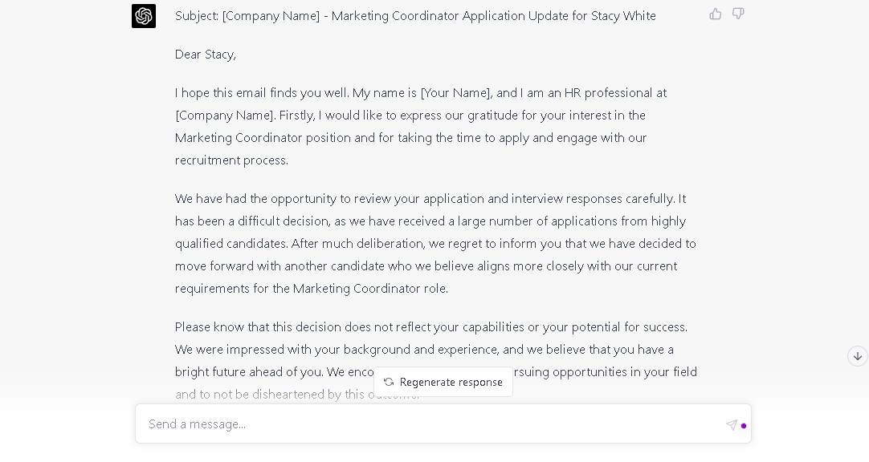Click the '[Your Name]' placeholder text

(456, 93)
